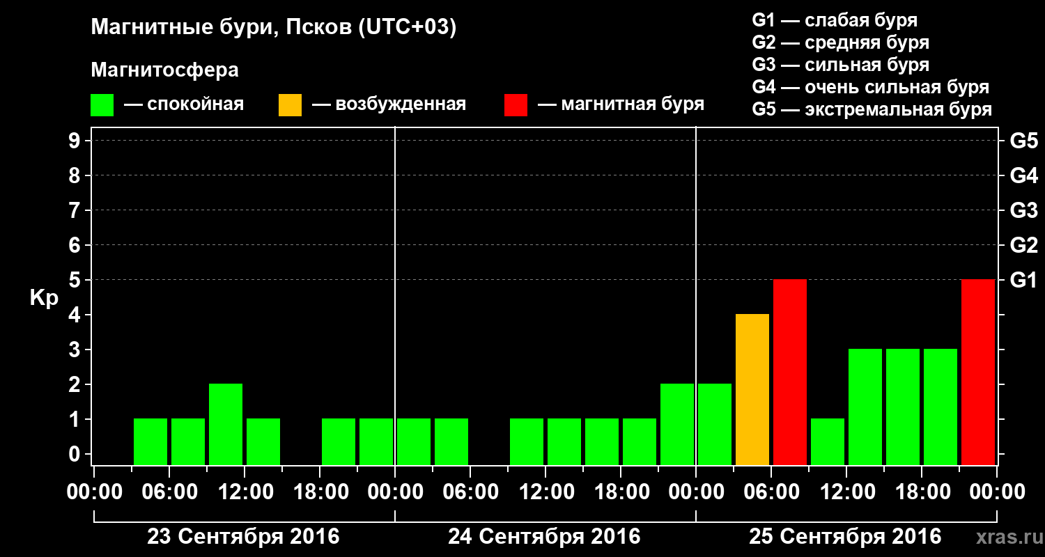Click the '25 Сентября 2016' date label

tap(845, 537)
